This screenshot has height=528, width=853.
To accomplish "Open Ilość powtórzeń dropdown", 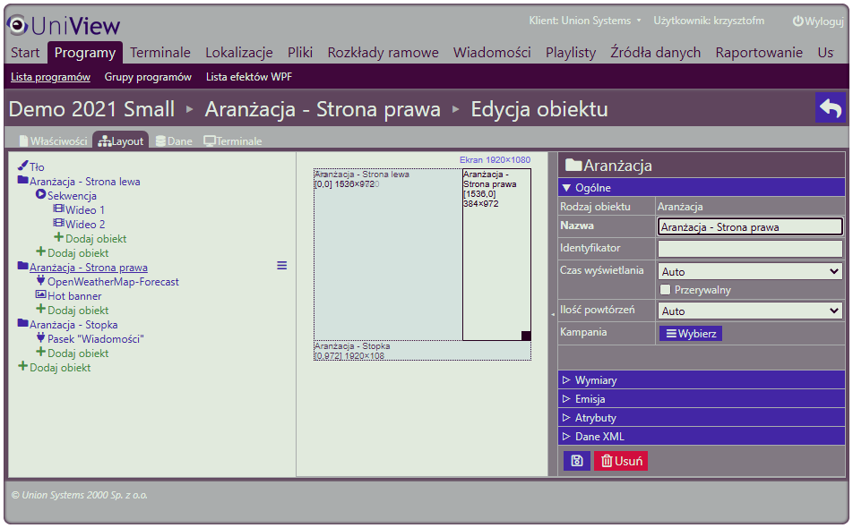I will pos(750,311).
